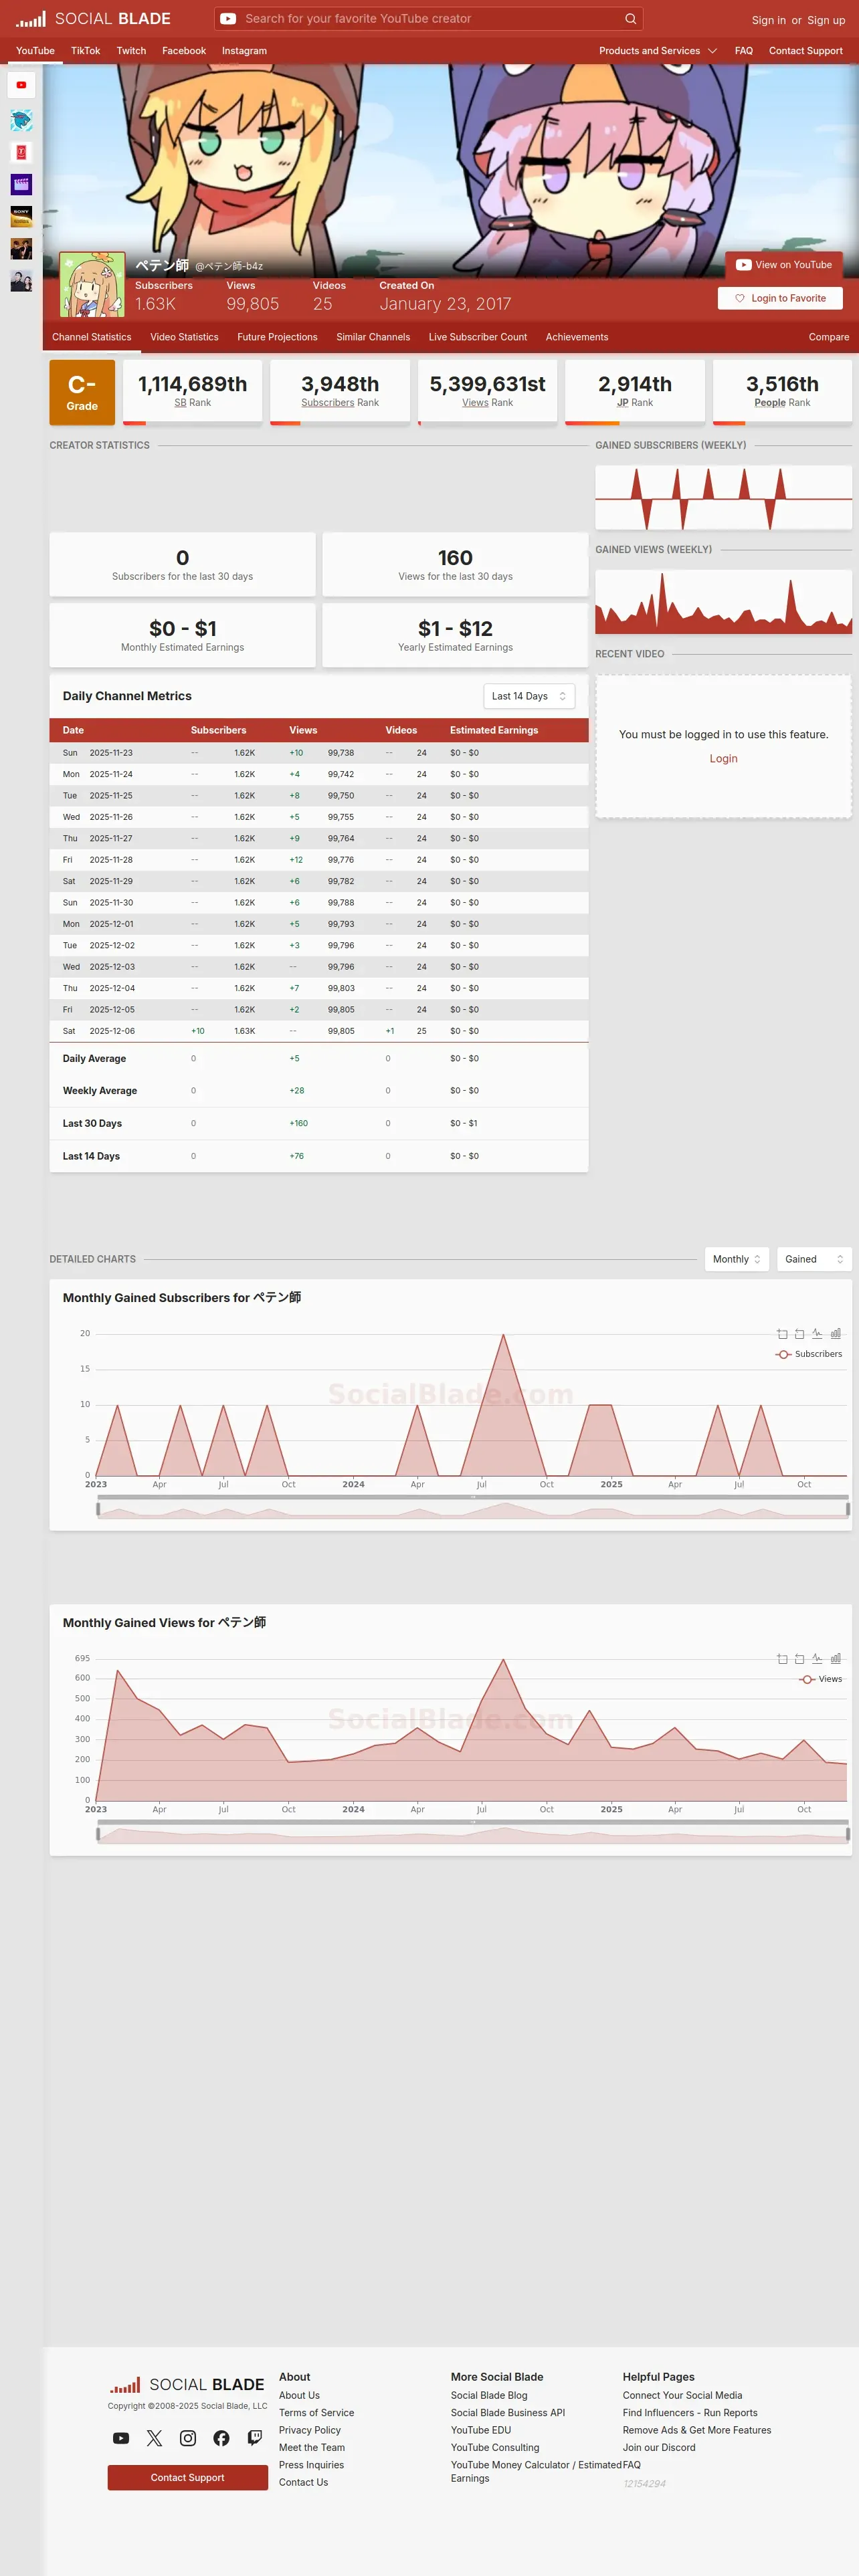Viewport: 859px width, 2576px height.
Task: Select the Twitch platform tab
Action: 131,51
